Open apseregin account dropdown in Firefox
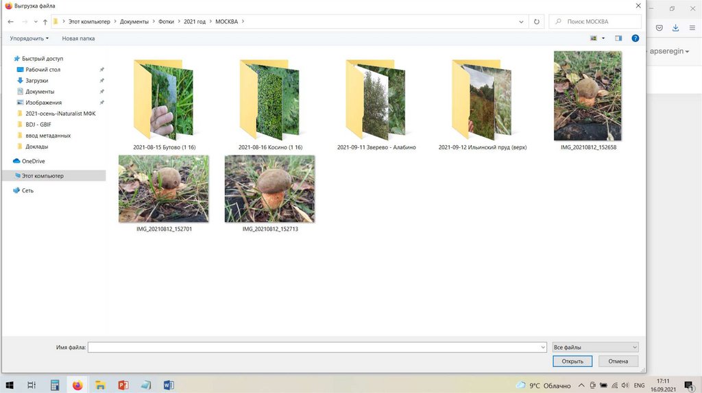Screen dimensions: 702x393 pyautogui.click(x=669, y=51)
